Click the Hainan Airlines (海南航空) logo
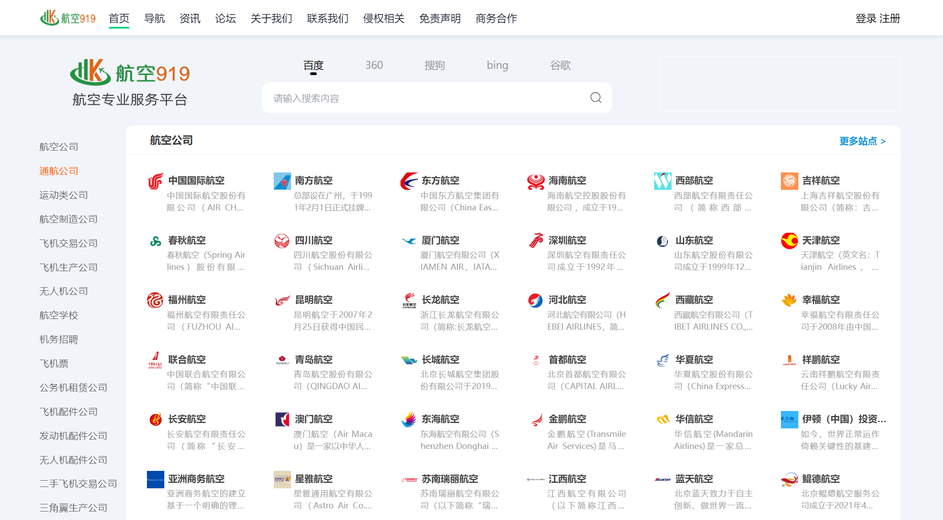The width and height of the screenshot is (943, 520). [x=536, y=181]
